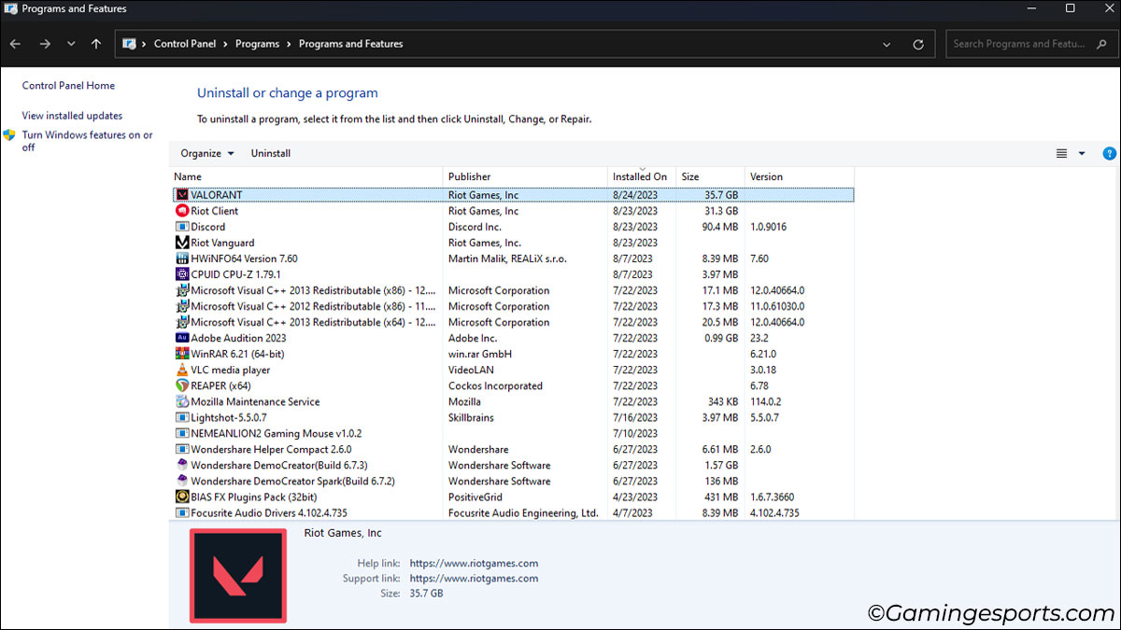This screenshot has width=1121, height=630.
Task: Click the Help link riotgames.com URL
Action: point(474,563)
